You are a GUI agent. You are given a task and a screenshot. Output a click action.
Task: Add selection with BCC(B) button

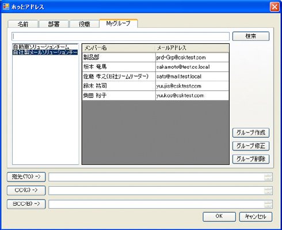26,204
